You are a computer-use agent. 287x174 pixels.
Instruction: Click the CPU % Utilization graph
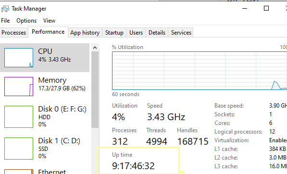[200, 71]
